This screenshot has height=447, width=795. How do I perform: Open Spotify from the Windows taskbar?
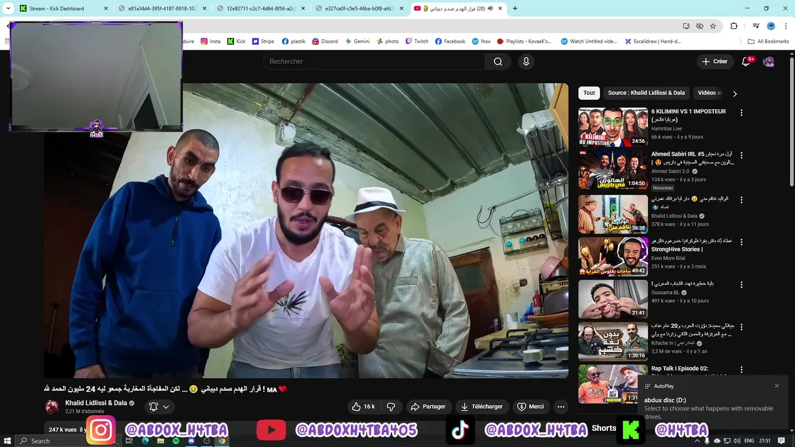(176, 441)
